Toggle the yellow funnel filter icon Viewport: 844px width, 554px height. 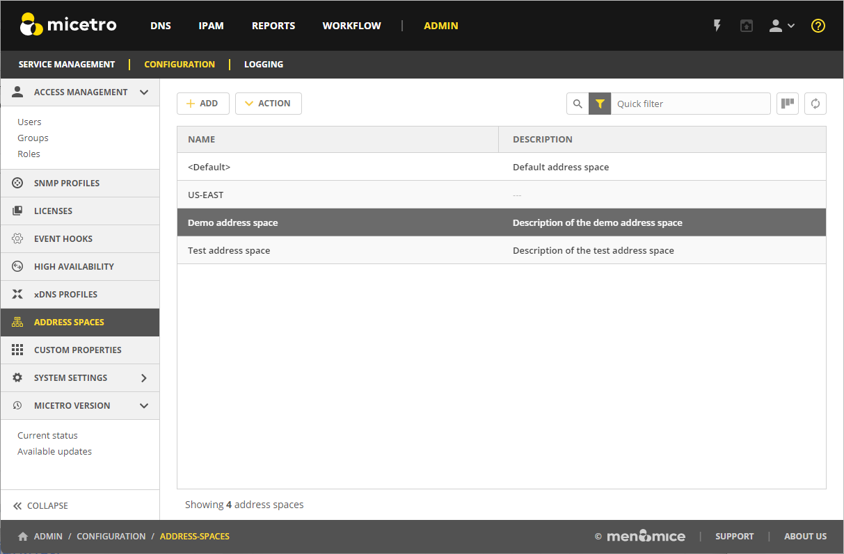[600, 104]
